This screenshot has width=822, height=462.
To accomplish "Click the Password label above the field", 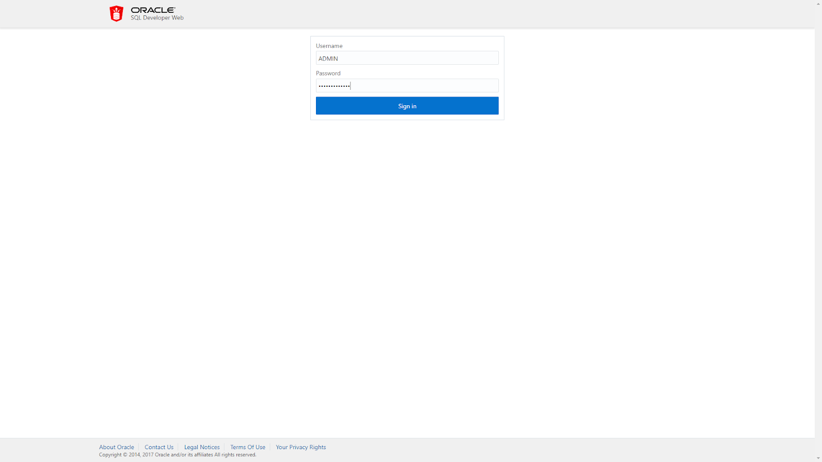I will [328, 73].
